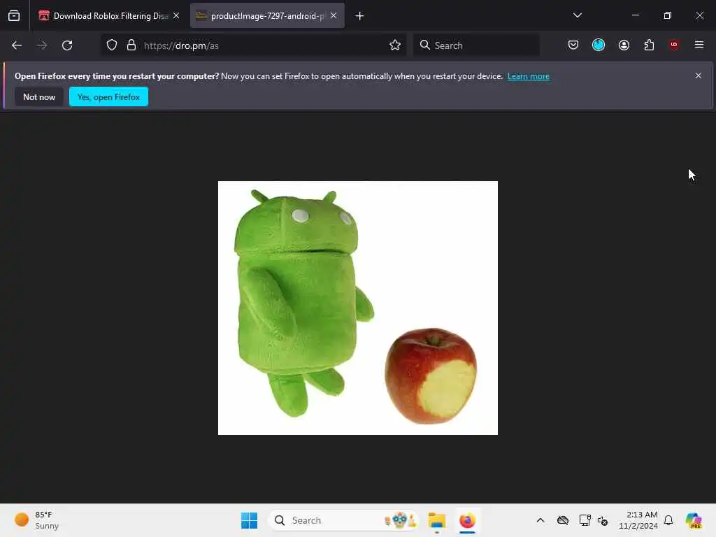Dismiss the Firefox startup notification bar
This screenshot has height=537, width=716.
click(x=699, y=76)
